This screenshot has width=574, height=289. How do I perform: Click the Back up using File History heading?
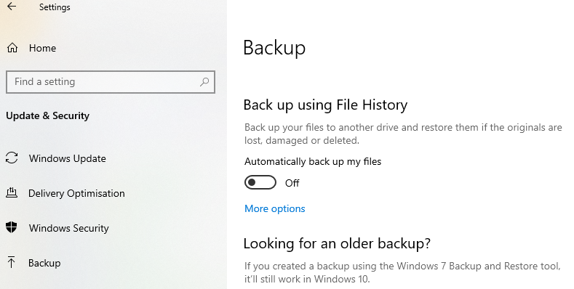click(x=325, y=105)
